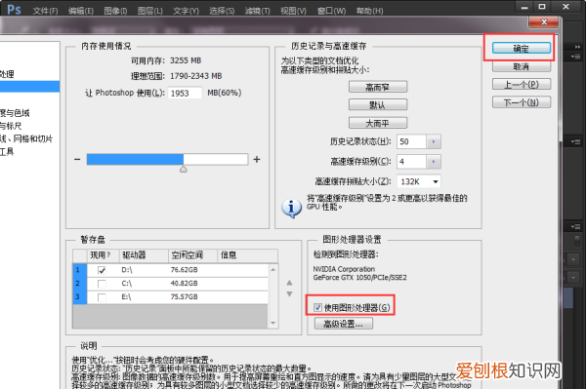The width and height of the screenshot is (586, 389).
Task: Select the 与色域 category in sidebar
Action: pyautogui.click(x=15, y=113)
